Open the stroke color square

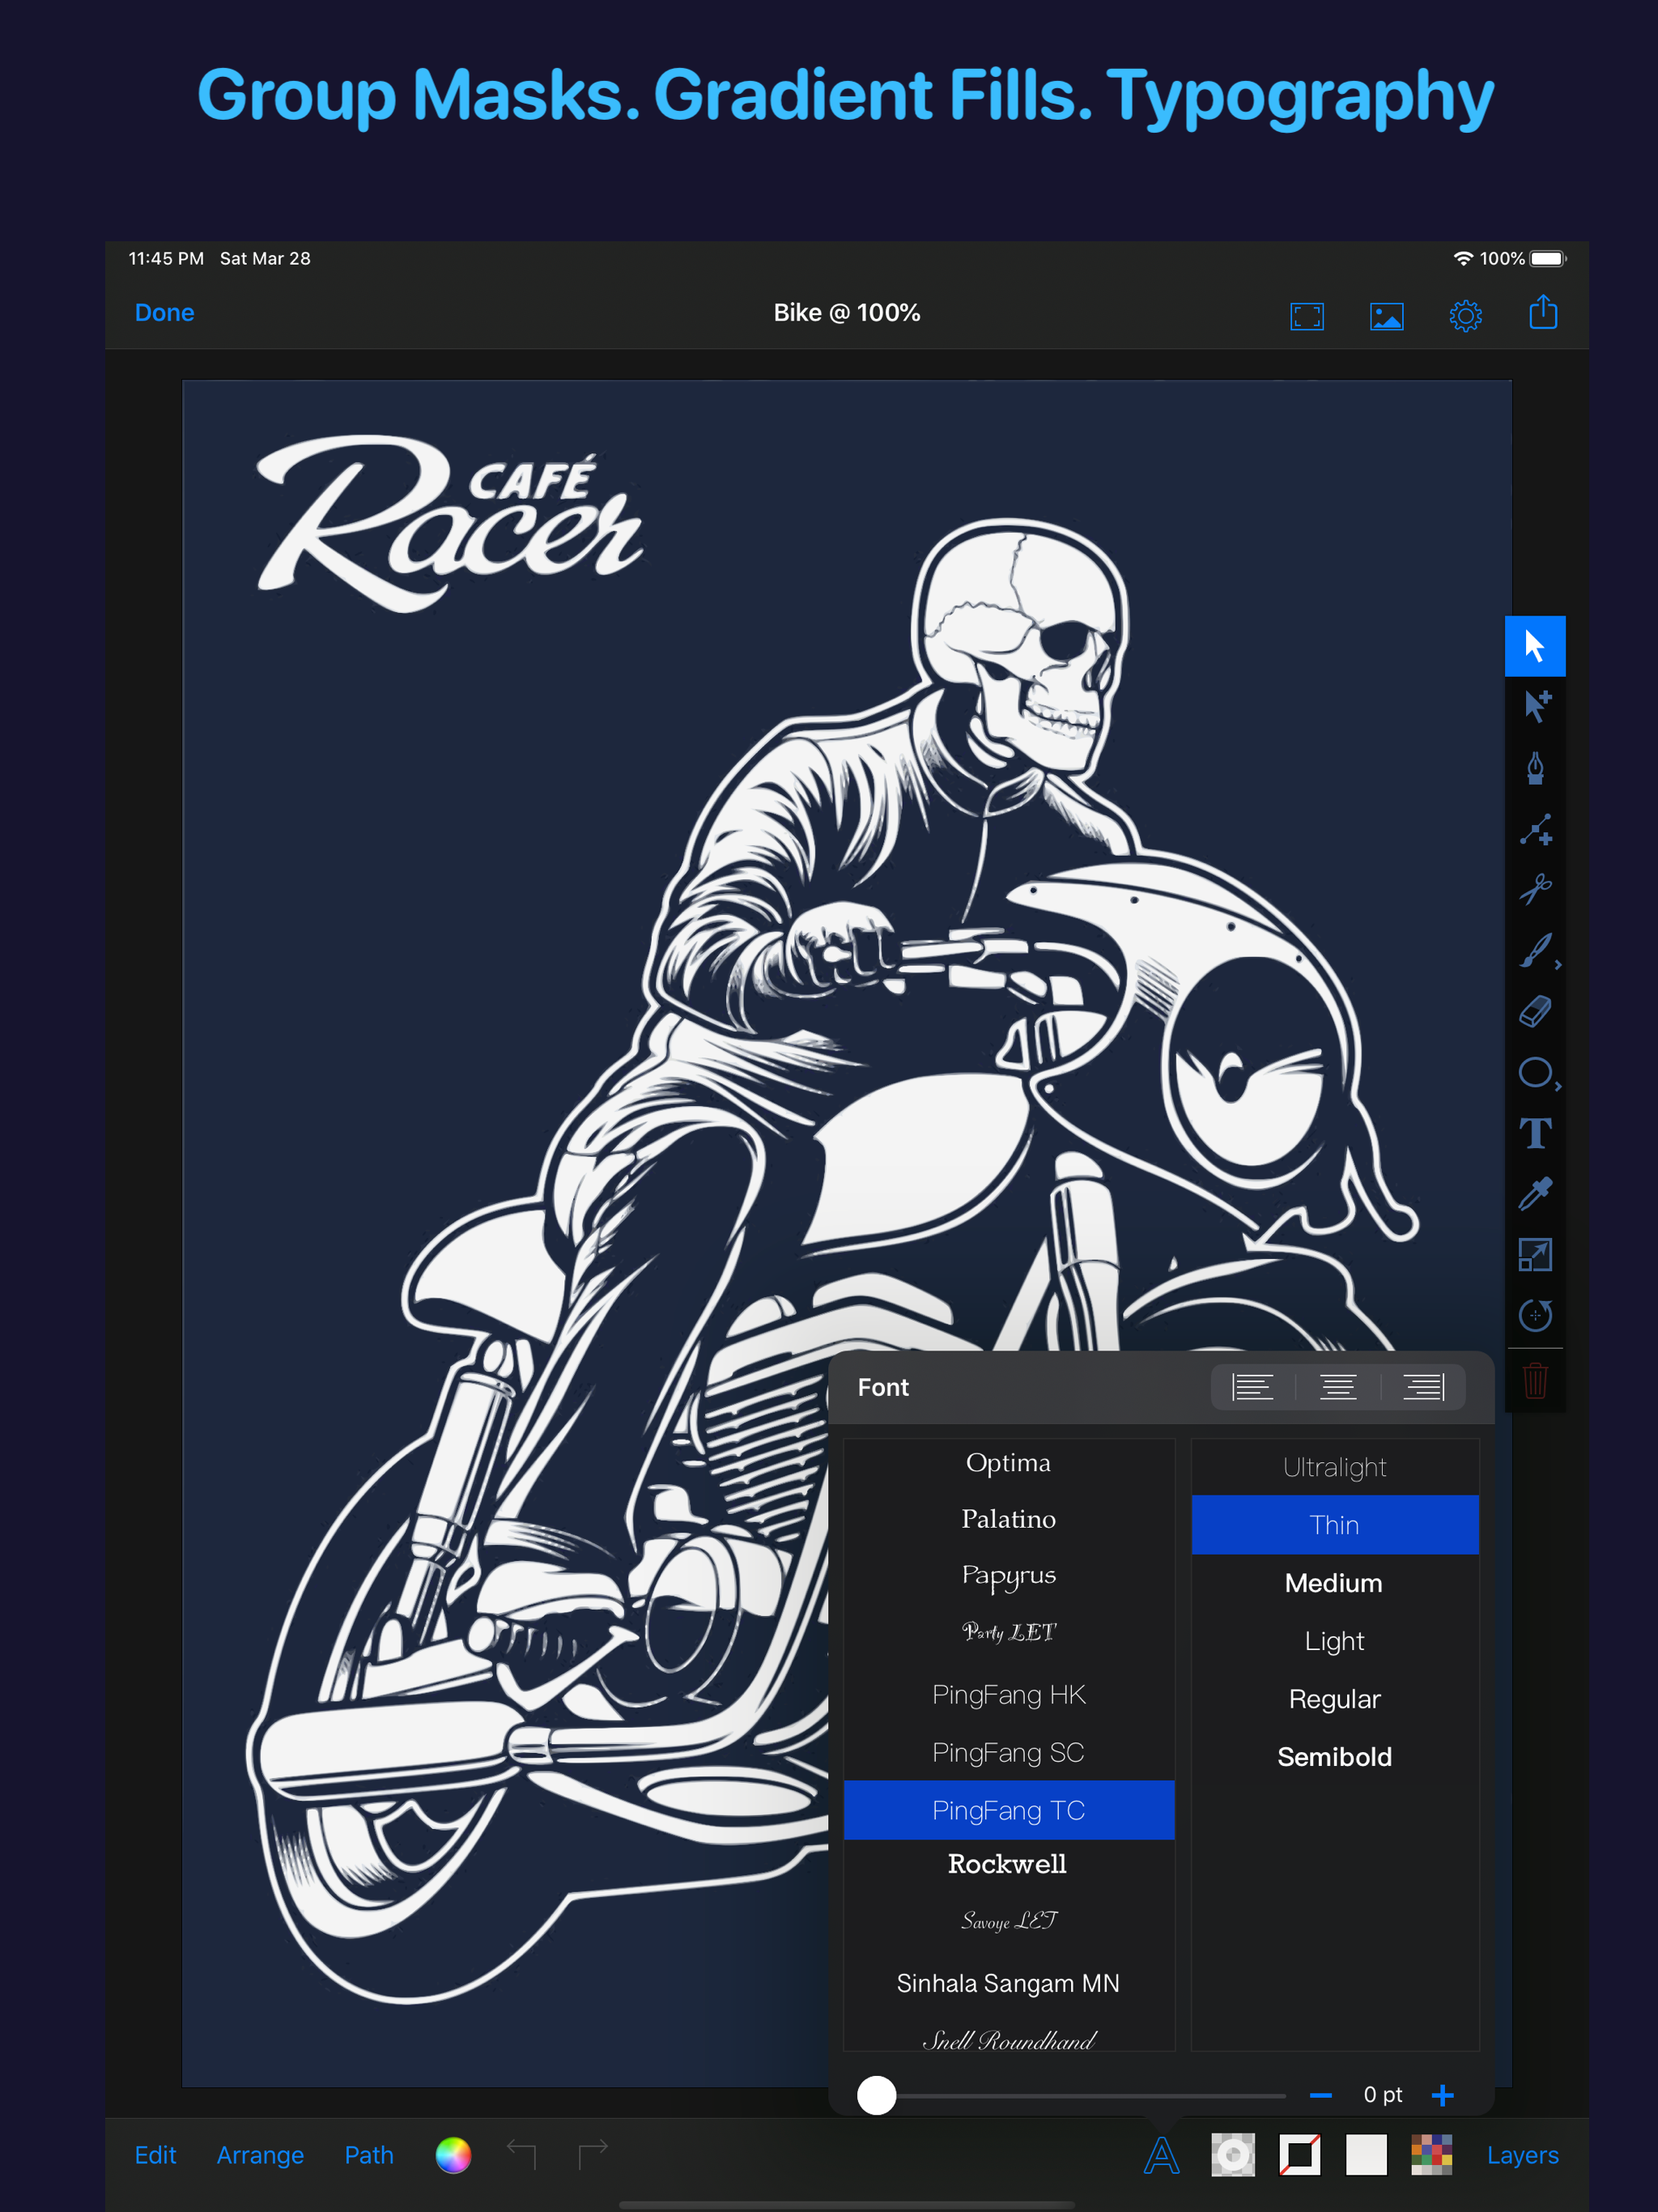[1299, 2155]
